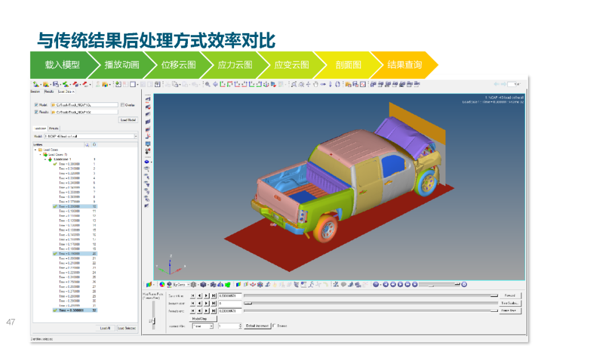Click the pan hand icon in top toolbar
Image resolution: width=615 pixels, height=346 pixels.
[x=315, y=84]
